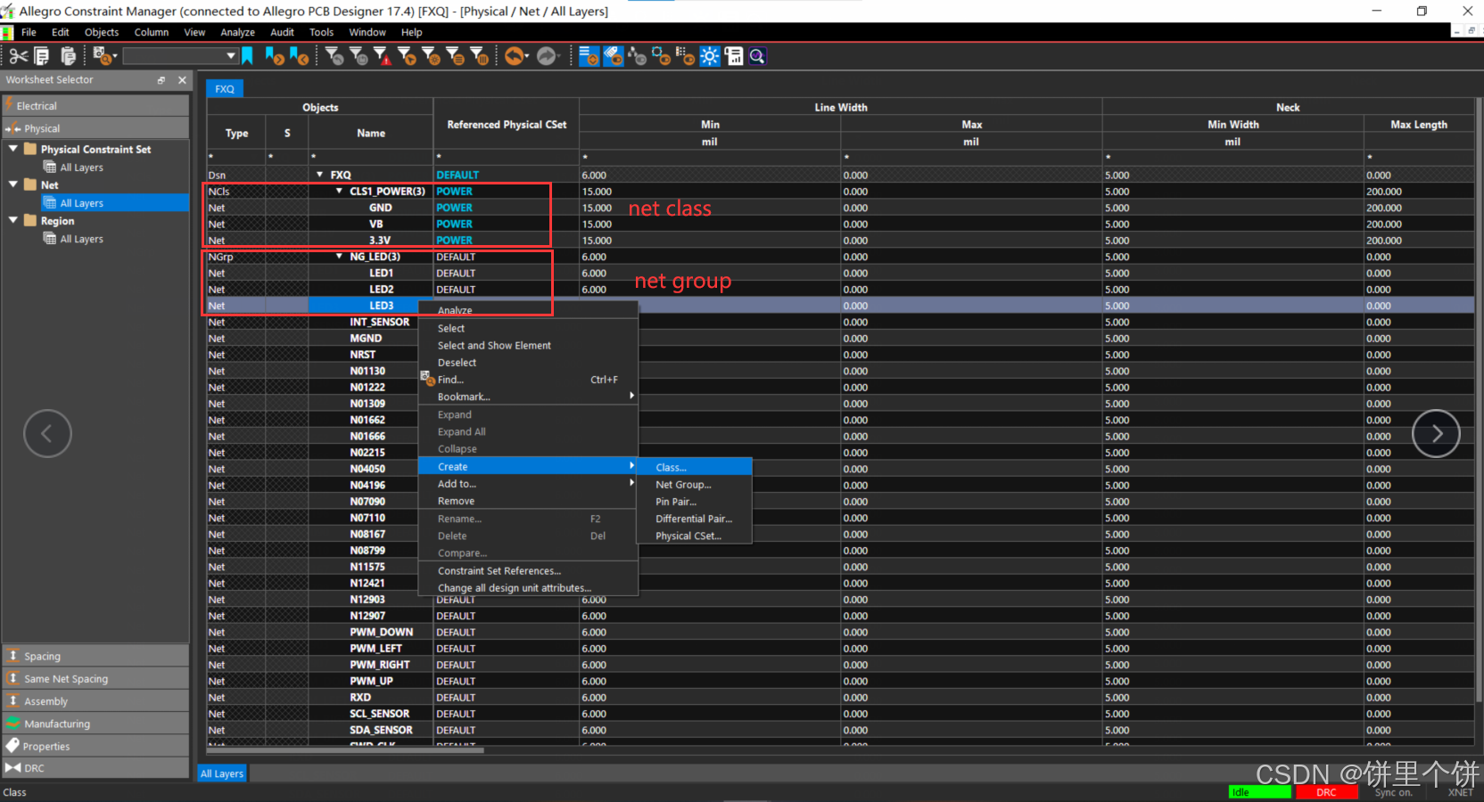1484x802 pixels.
Task: Click the clear filter funnel icon
Action: click(x=335, y=56)
